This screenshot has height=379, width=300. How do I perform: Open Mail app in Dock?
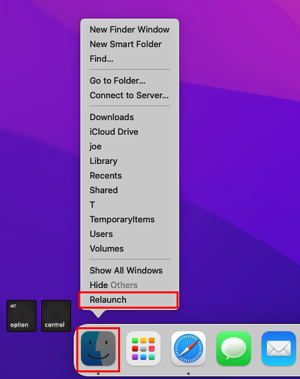(279, 348)
